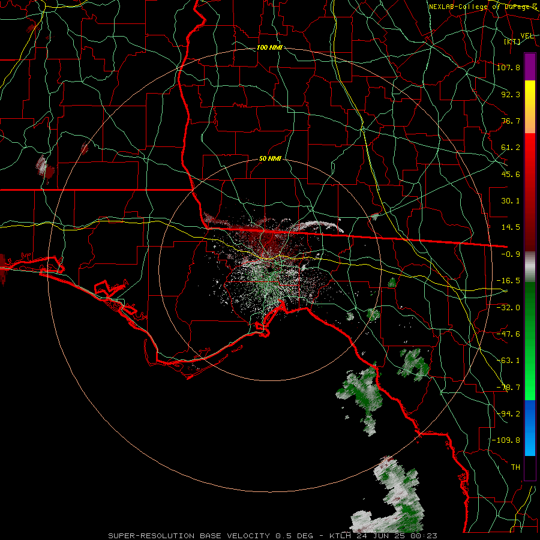This screenshot has width=540, height=540.
Task: Click the 92.3 velocity scale value
Action: click(511, 94)
